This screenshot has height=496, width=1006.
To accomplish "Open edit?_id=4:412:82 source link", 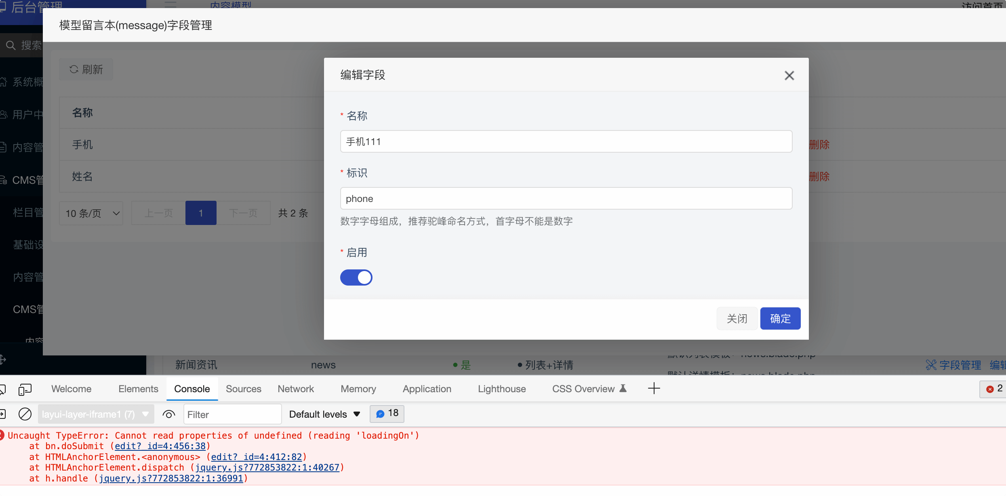I will pos(257,457).
